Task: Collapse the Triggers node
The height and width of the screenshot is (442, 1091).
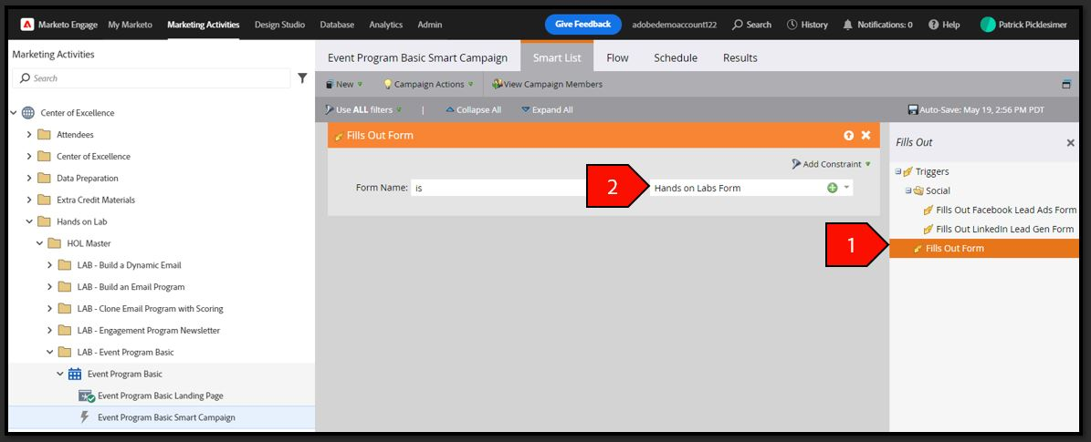Action: [x=898, y=171]
